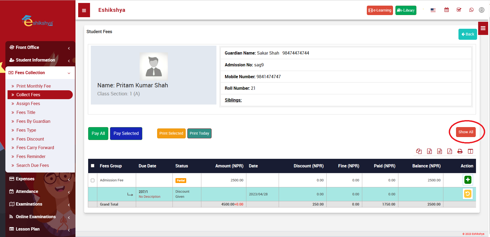
Task: Go to Search Due Fees menu item
Action: 33,165
